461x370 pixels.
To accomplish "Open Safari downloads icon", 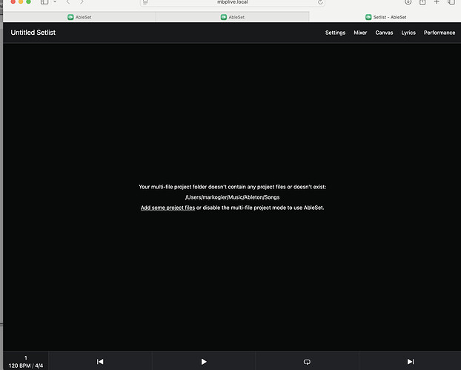I will (x=408, y=2).
